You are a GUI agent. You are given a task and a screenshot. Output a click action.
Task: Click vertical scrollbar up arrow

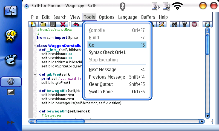(x=208, y=30)
